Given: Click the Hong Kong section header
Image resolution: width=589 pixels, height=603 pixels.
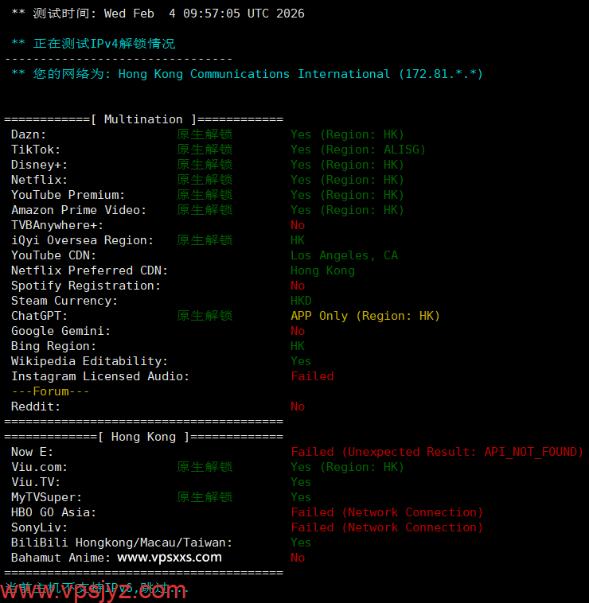Looking at the screenshot, I should [143, 437].
